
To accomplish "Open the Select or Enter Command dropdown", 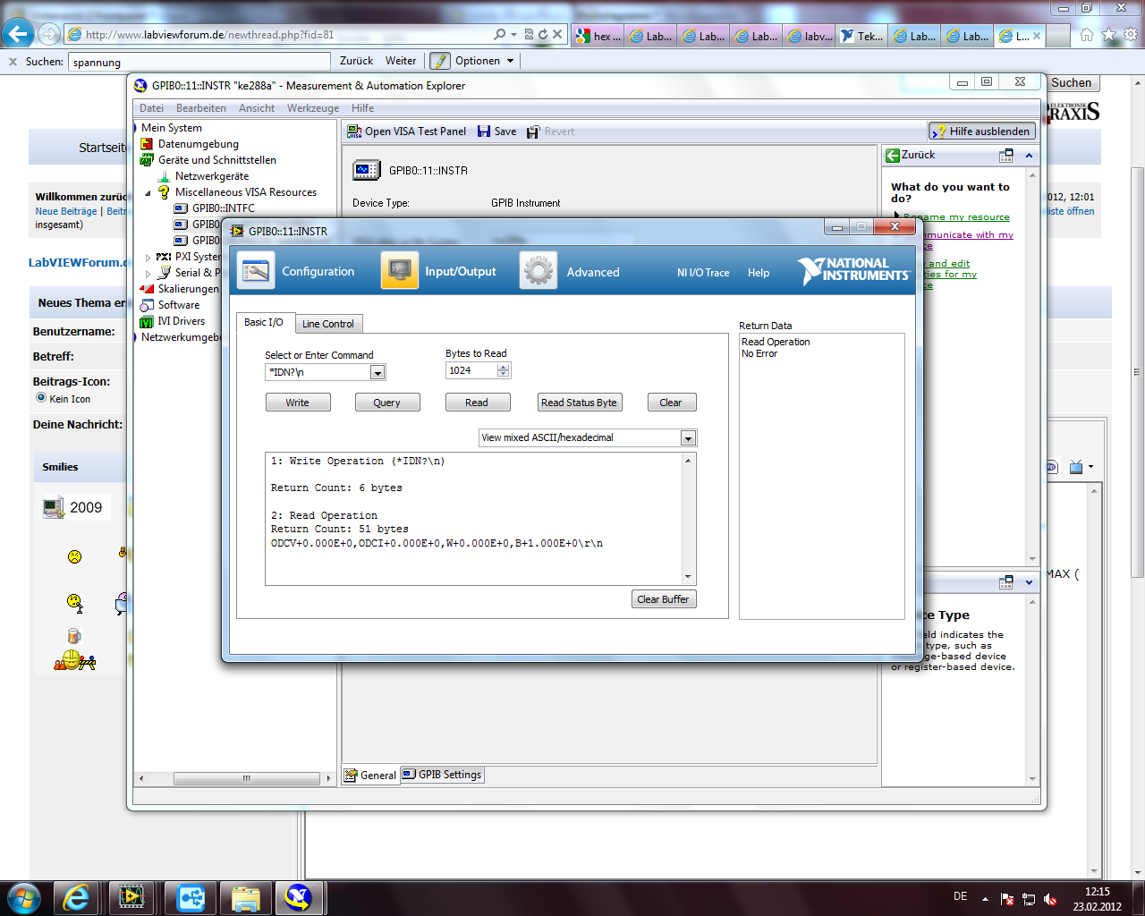I will tap(377, 373).
